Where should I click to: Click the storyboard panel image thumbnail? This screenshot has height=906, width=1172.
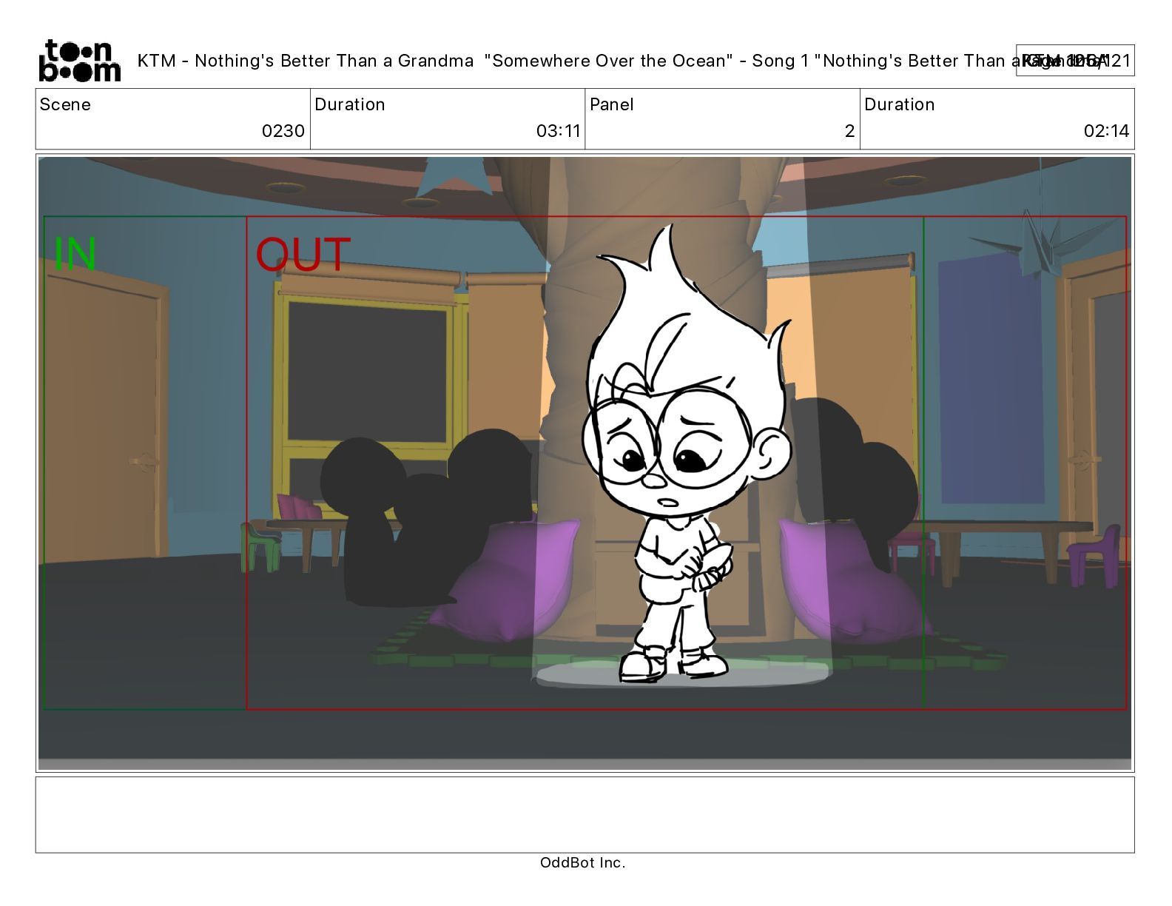[585, 463]
